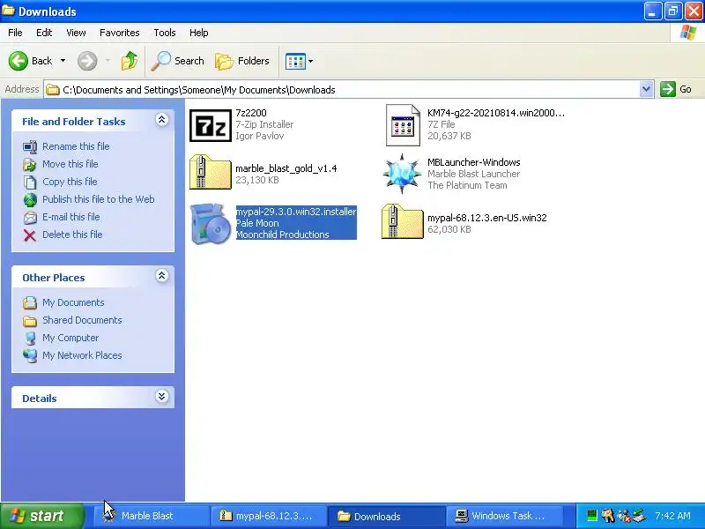
Task: Collapse the File and Folder Tasks panel
Action: click(x=162, y=120)
